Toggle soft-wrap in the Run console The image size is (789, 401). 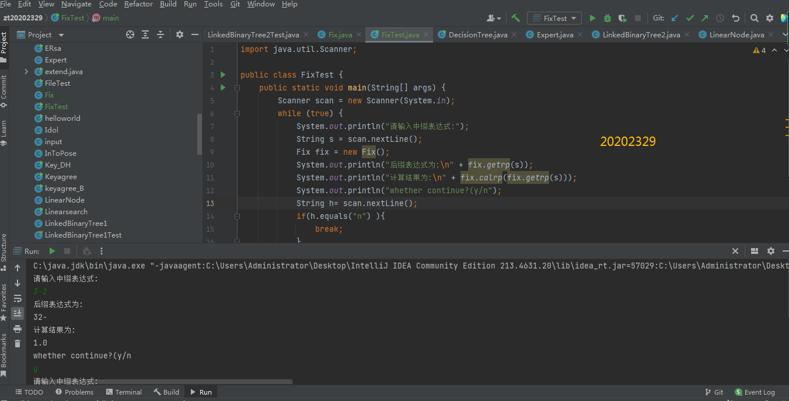(18, 298)
